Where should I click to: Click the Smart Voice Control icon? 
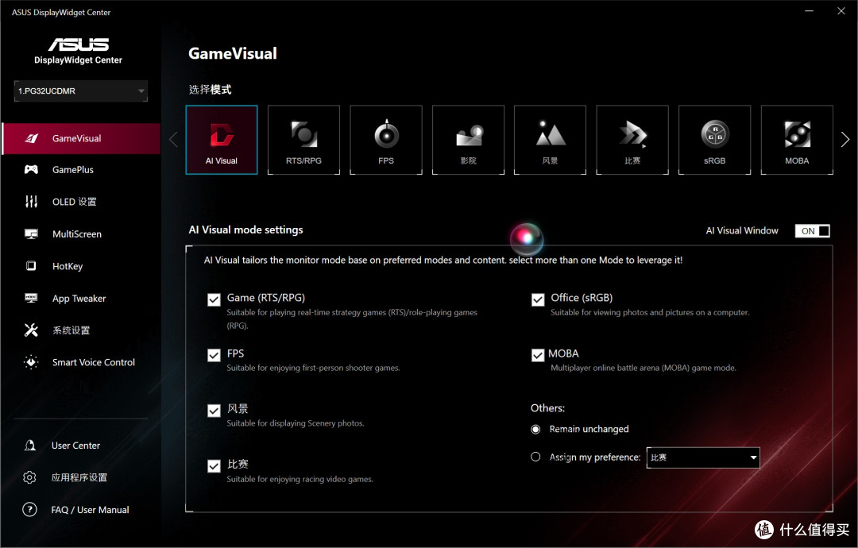[31, 362]
